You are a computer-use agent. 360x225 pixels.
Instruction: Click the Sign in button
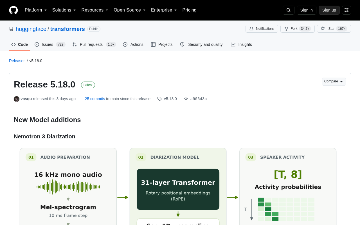click(307, 10)
